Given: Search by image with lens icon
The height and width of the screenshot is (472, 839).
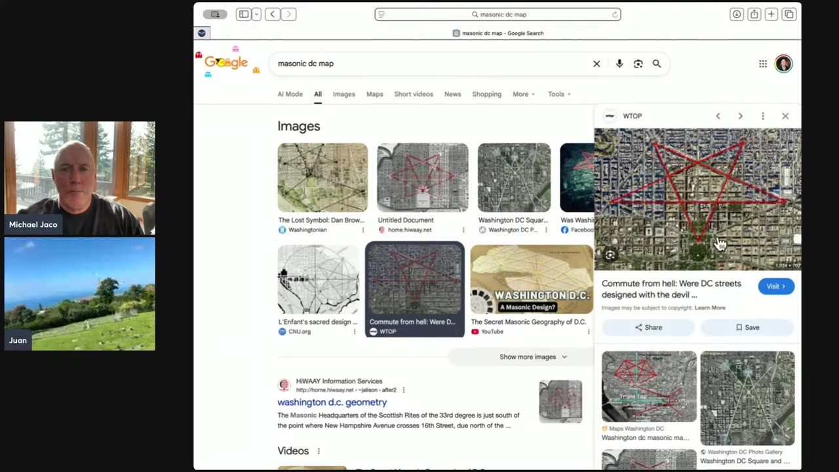Looking at the screenshot, I should coord(638,64).
